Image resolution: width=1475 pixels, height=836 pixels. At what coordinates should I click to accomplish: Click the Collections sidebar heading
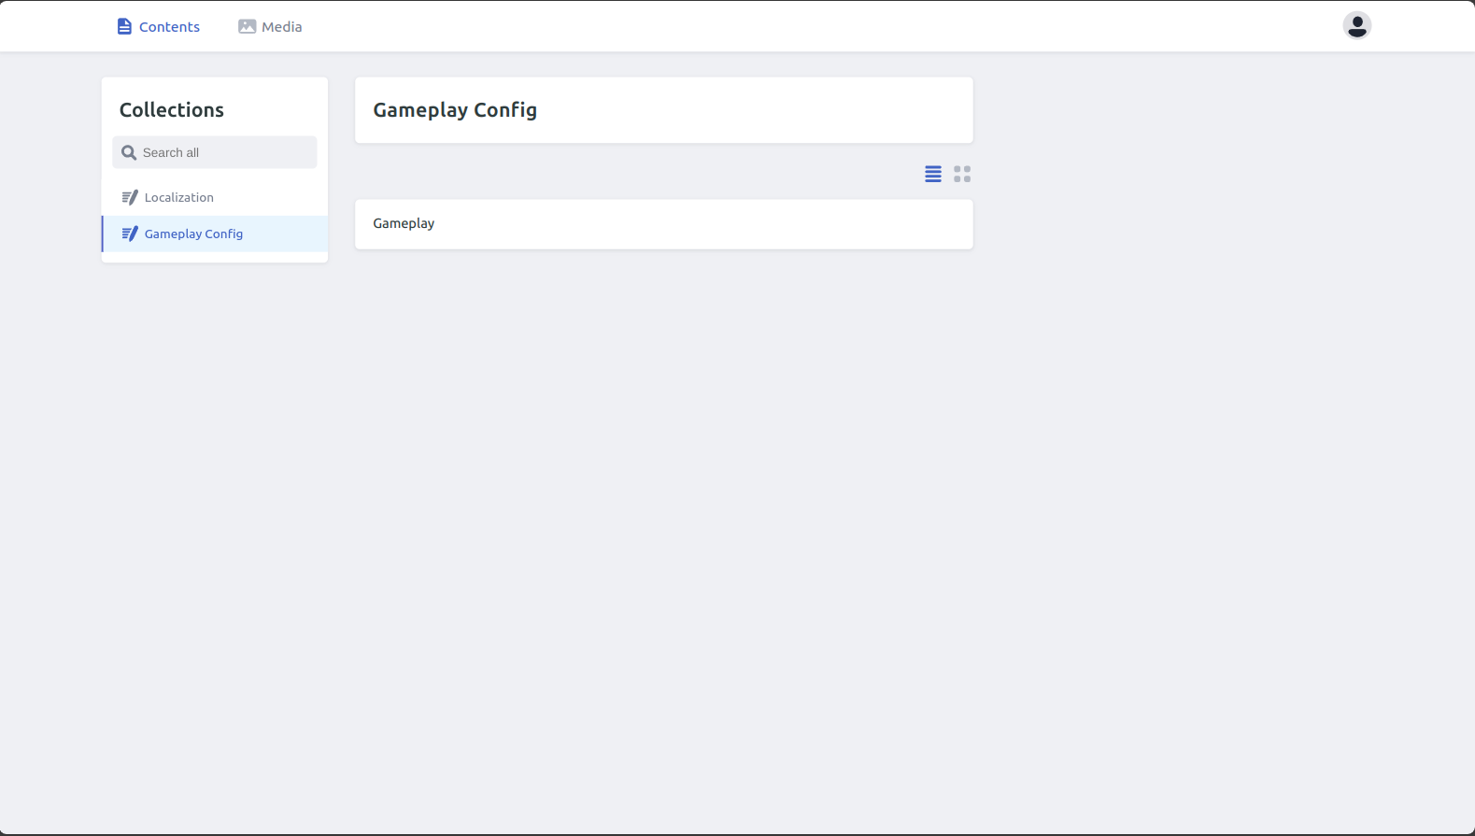[172, 110]
